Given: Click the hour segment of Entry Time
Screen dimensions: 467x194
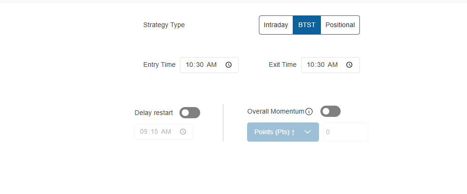Looking at the screenshot, I should (190, 65).
